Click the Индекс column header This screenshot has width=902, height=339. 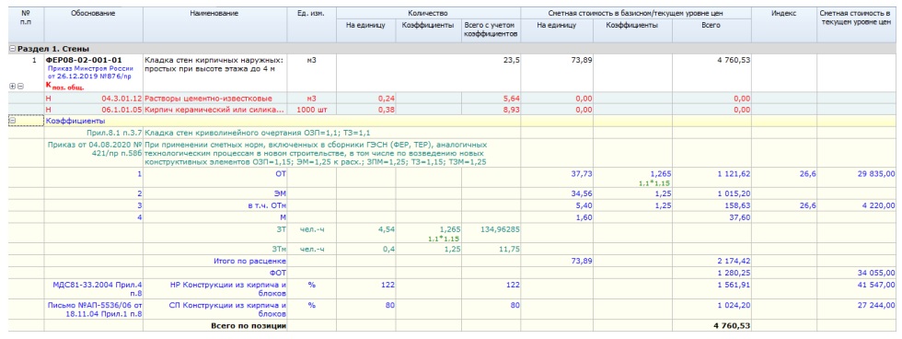click(783, 13)
